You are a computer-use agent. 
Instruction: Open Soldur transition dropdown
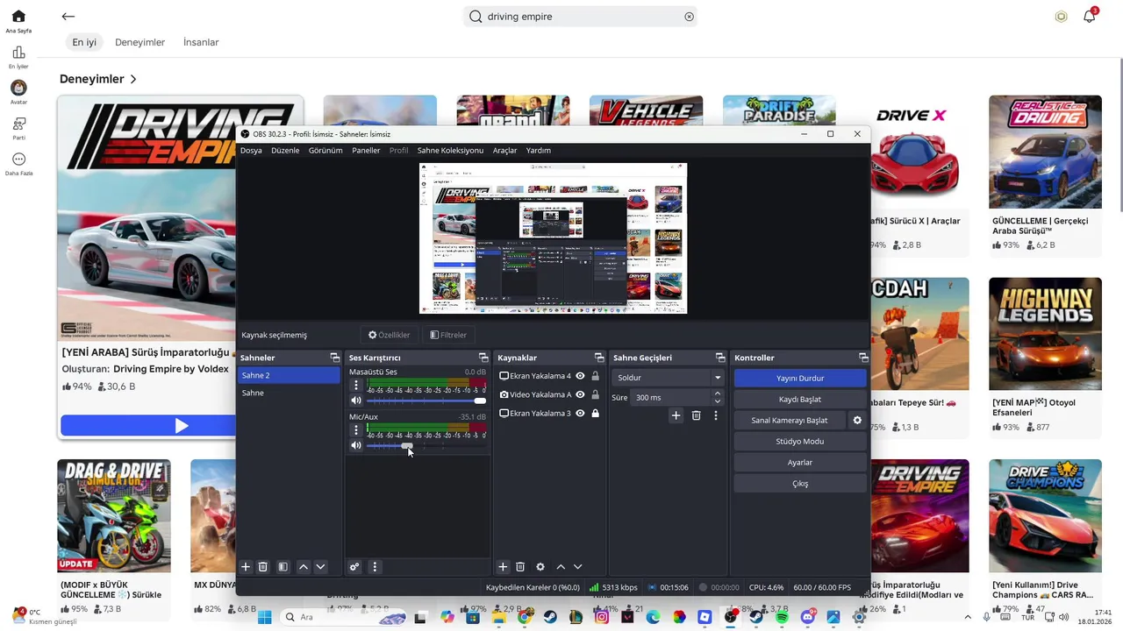668,378
